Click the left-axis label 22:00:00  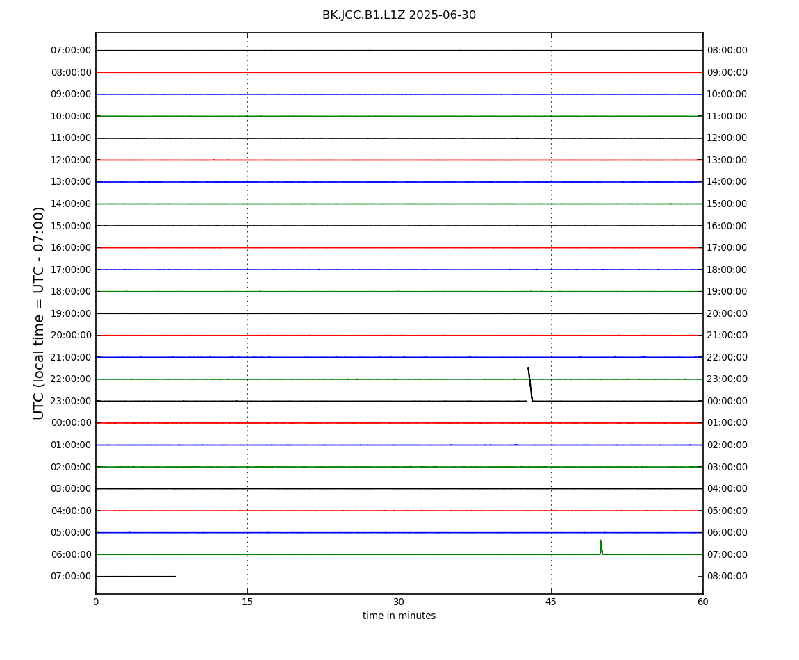pos(72,379)
